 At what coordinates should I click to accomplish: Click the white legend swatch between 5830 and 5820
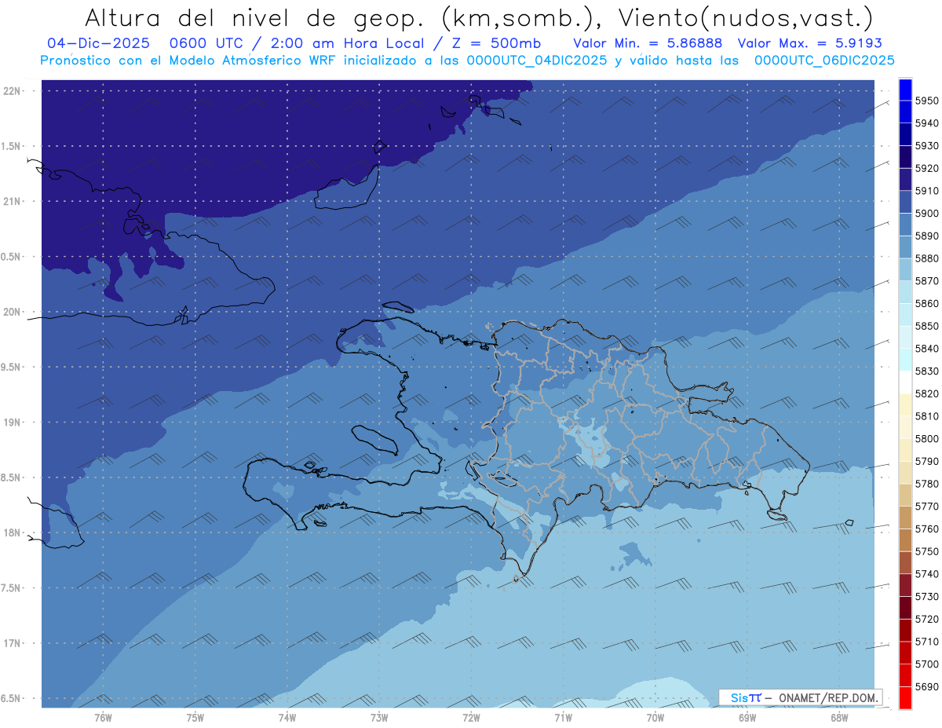click(x=905, y=382)
